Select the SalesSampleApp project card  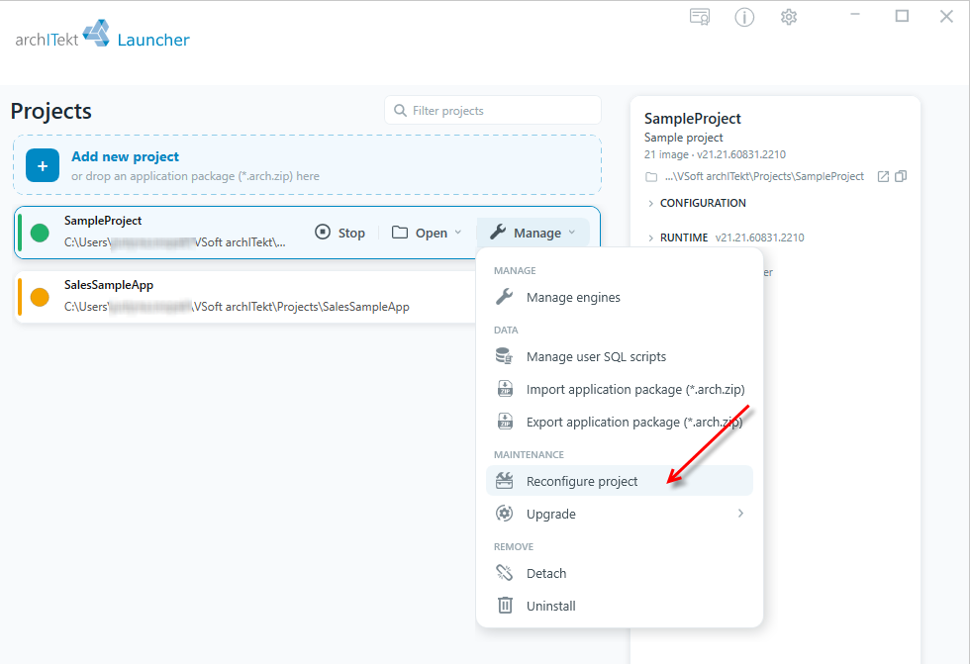247,297
